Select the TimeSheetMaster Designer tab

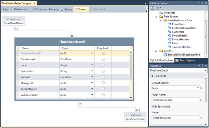tap(17, 3)
